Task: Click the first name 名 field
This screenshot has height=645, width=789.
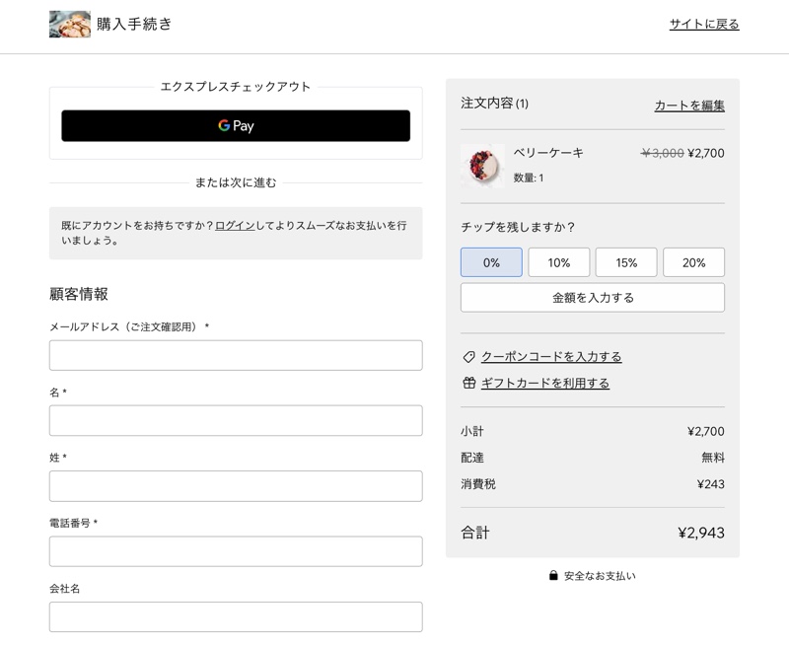Action: 235,419
